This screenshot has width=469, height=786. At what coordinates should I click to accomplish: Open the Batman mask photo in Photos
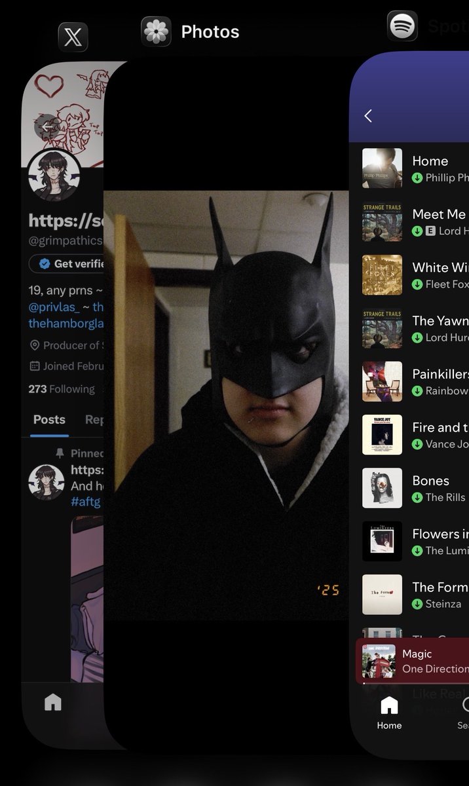[227, 405]
